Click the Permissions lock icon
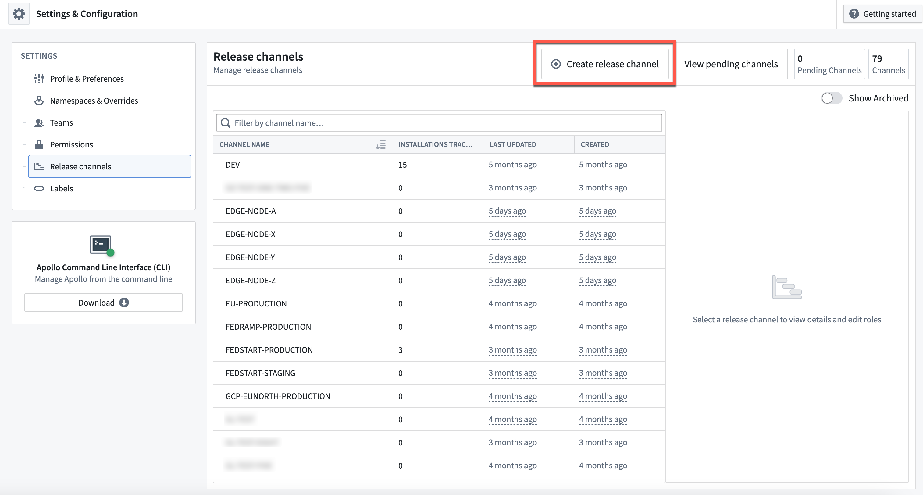This screenshot has width=923, height=496. point(39,144)
